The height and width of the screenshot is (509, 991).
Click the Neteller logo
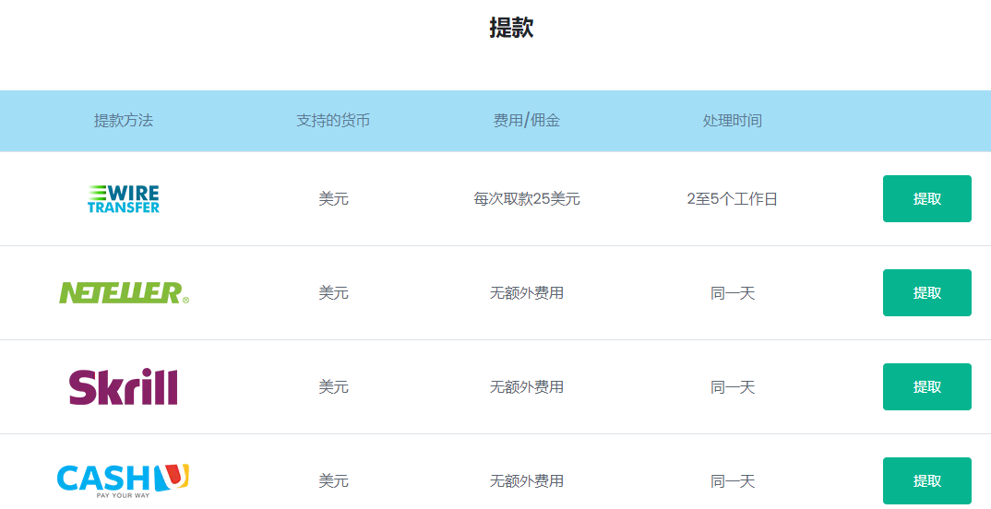coord(124,293)
